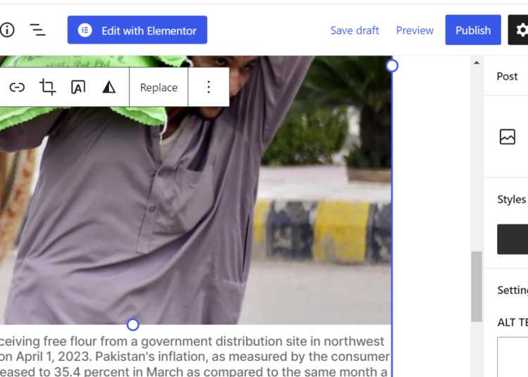Click Save draft
This screenshot has width=528, height=377.
click(x=355, y=31)
